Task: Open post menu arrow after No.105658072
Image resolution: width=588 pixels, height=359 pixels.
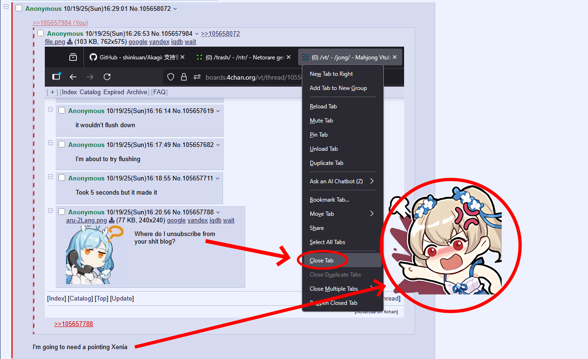Action: pos(175,9)
